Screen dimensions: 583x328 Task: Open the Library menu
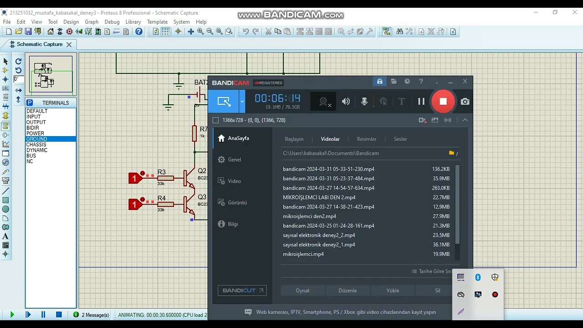[133, 22]
